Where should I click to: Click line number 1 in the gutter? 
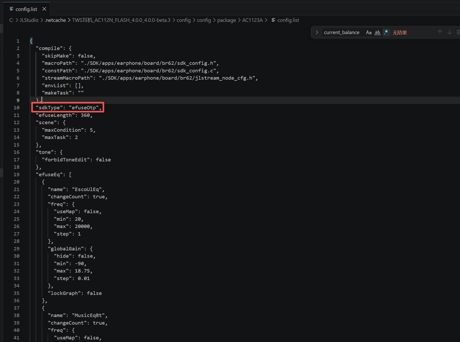18,41
